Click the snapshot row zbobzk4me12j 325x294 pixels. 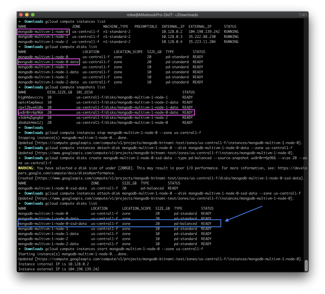pos(106,123)
